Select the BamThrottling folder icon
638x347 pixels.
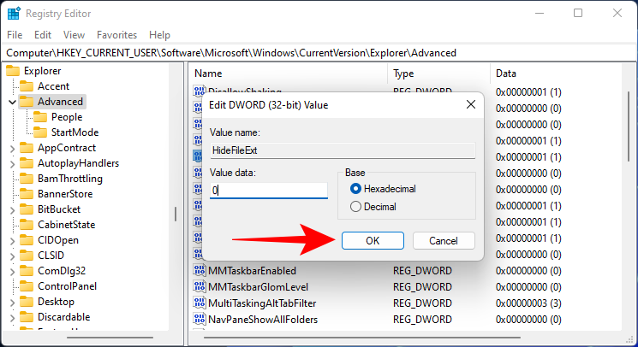point(27,179)
